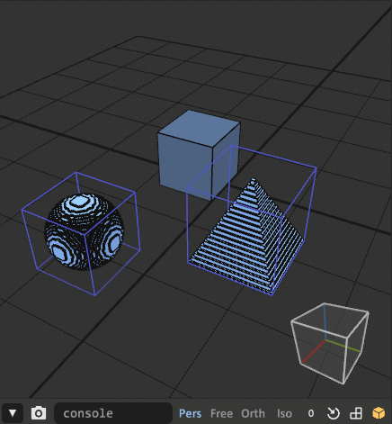
Task: Choose Iso camera view
Action: pos(284,413)
